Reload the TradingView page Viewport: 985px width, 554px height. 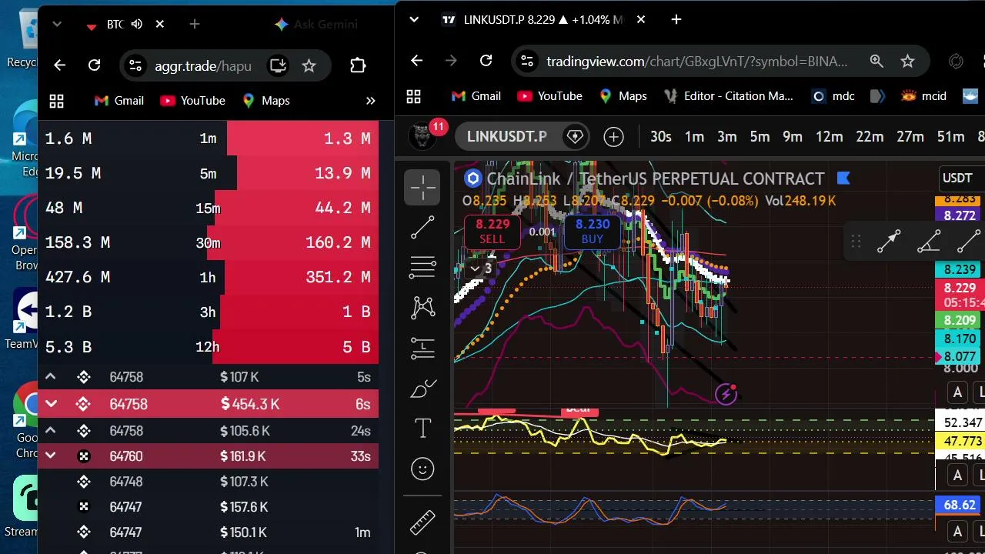pos(486,61)
